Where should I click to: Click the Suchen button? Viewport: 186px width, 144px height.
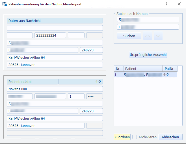(x=129, y=36)
